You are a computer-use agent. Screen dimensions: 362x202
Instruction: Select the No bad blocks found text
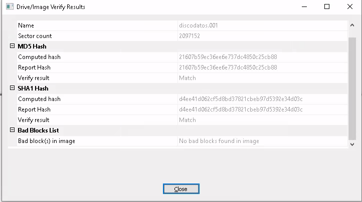[x=219, y=141]
